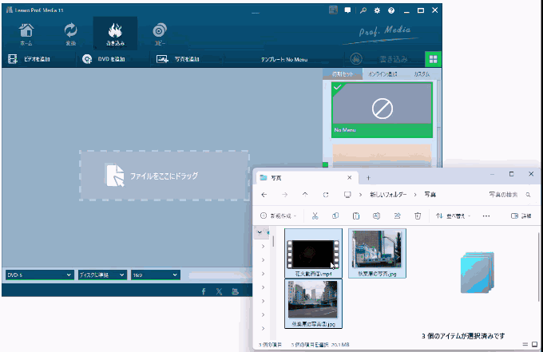Switch to the Convert (変換) module
543x352 pixels.
tap(71, 33)
